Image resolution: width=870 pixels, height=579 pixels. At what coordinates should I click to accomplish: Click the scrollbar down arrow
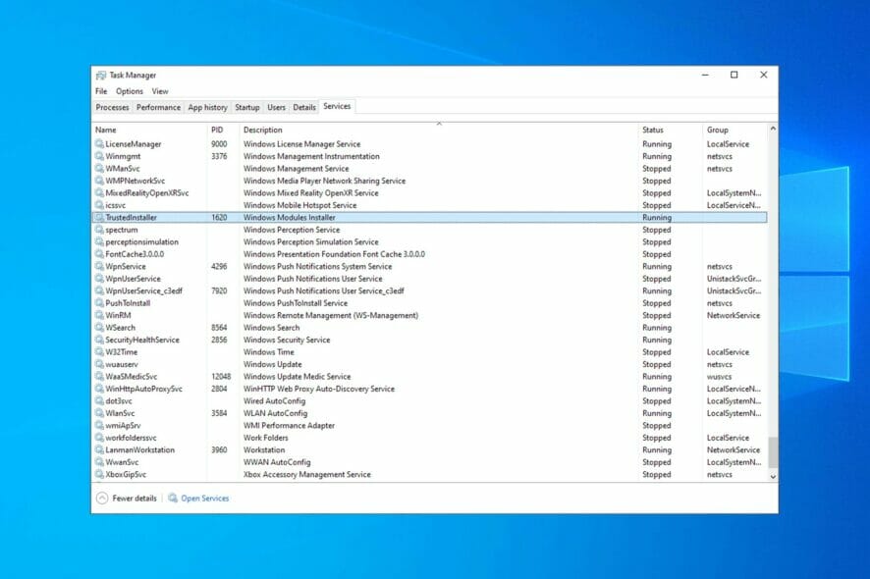773,476
